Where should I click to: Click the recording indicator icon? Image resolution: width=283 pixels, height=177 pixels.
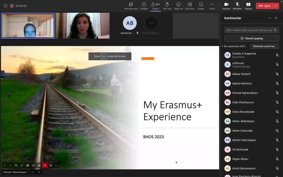pyautogui.click(x=12, y=6)
